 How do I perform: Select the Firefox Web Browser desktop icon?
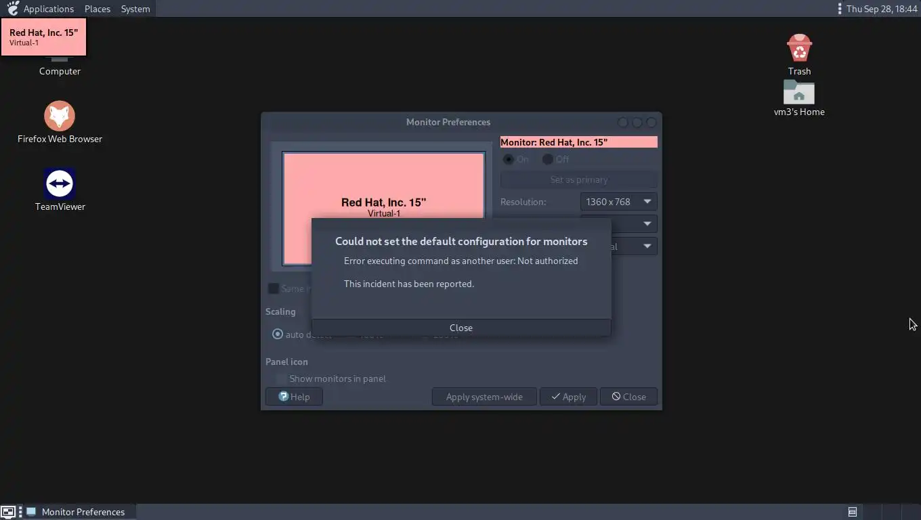pos(60,122)
